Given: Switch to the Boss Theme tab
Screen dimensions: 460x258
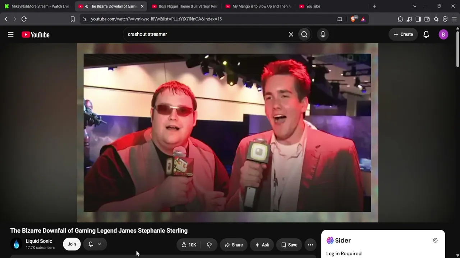Looking at the screenshot, I should (x=184, y=6).
